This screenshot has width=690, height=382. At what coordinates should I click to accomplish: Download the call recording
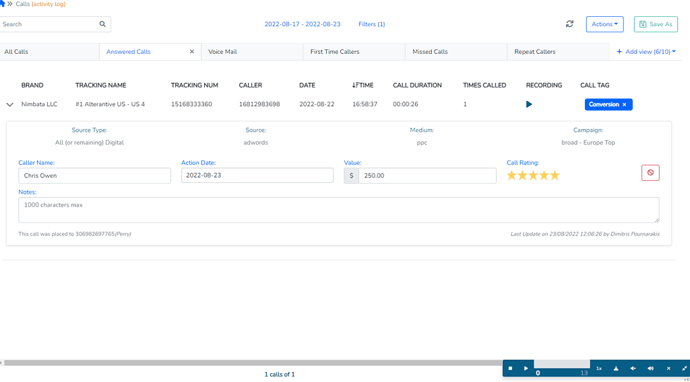616,369
